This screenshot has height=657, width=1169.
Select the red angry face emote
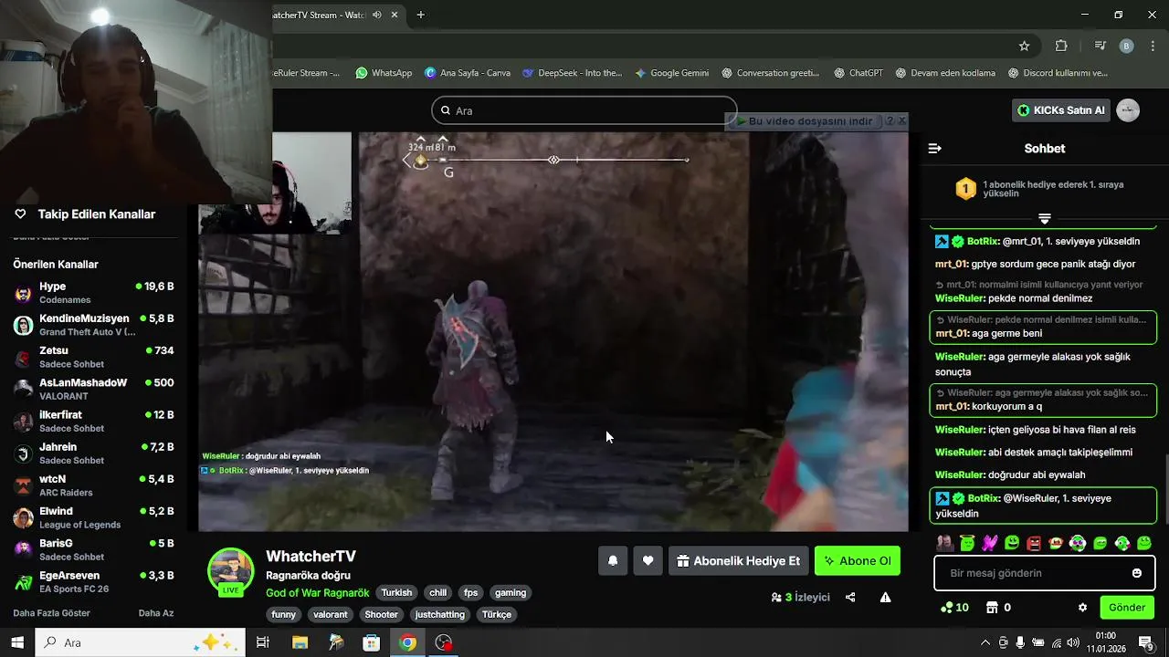click(x=1034, y=543)
